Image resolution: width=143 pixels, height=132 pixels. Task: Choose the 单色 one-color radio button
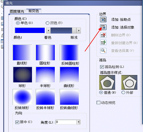18,23
